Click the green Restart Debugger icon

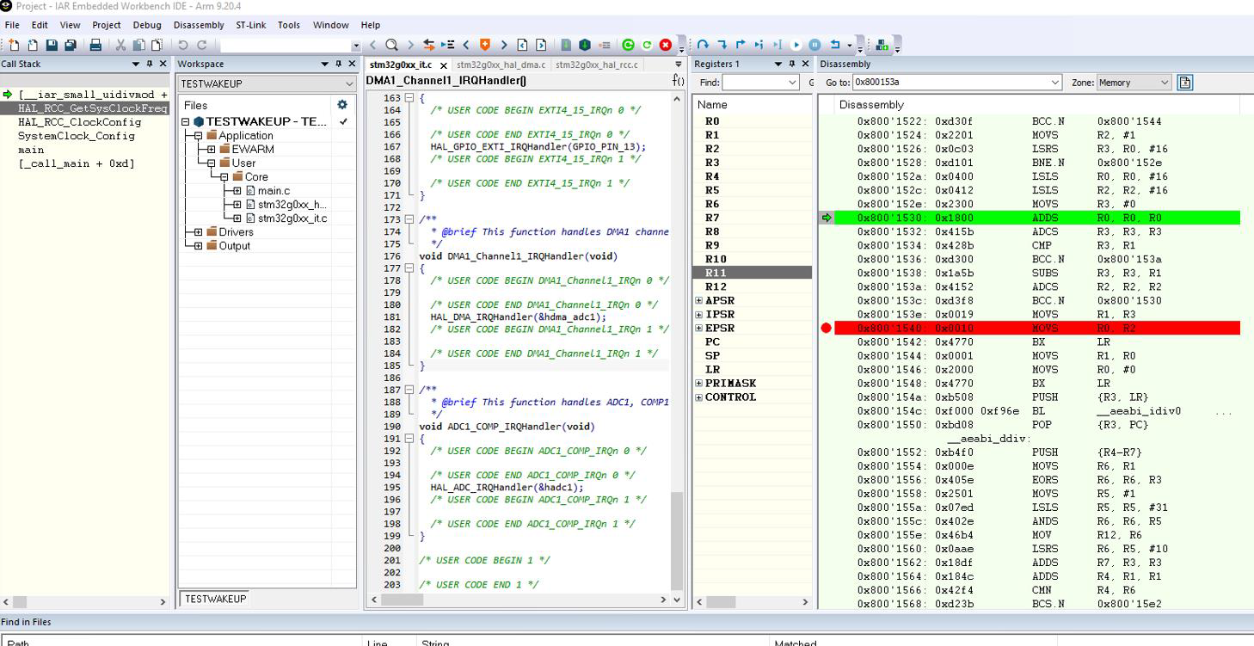tap(628, 45)
